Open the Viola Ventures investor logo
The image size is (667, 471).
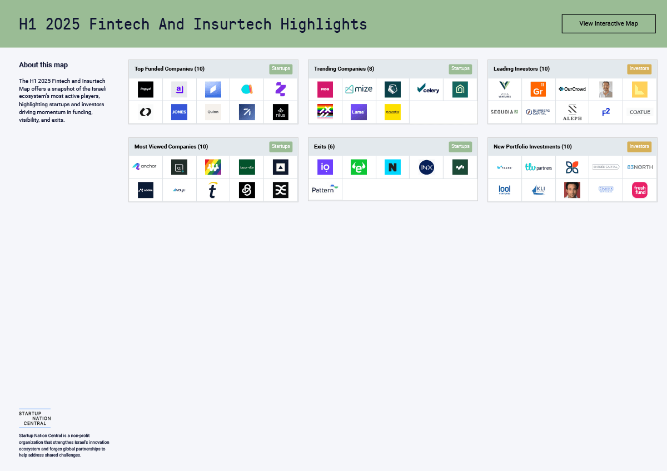[x=505, y=90]
